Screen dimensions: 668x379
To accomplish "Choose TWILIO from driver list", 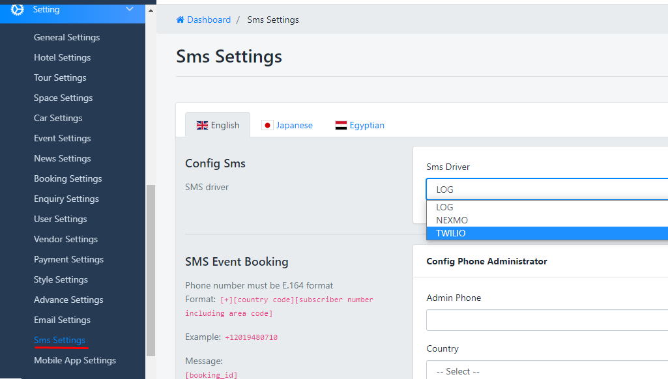I will coord(451,233).
